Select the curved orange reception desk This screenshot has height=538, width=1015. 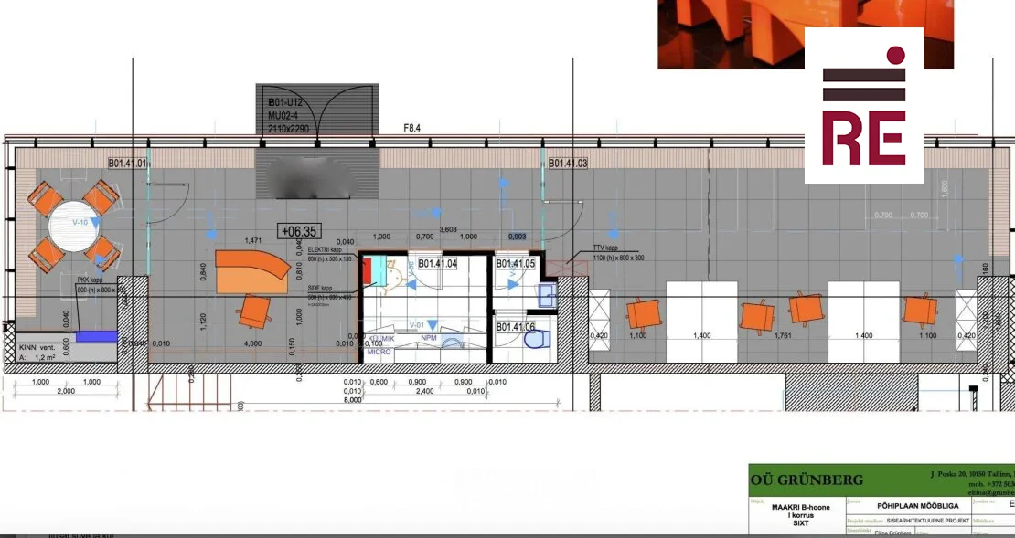point(251,271)
